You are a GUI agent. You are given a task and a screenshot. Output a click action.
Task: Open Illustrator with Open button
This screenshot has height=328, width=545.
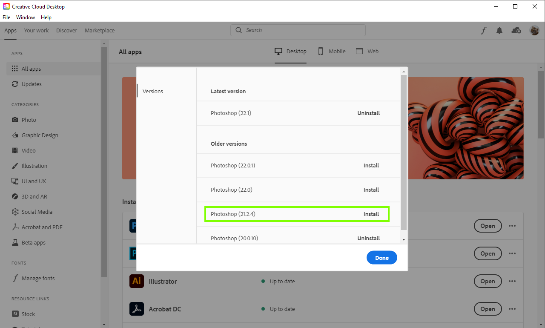tap(488, 281)
